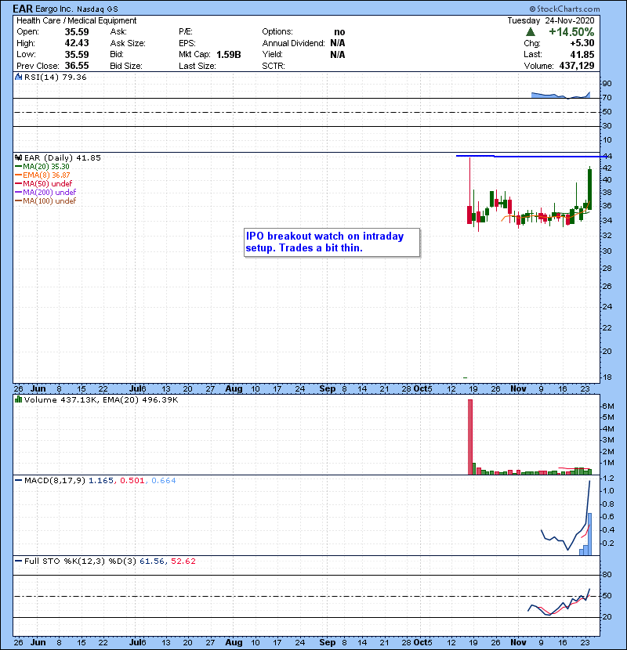The image size is (627, 650).
Task: Click the High 42.43 value
Action: pos(77,43)
